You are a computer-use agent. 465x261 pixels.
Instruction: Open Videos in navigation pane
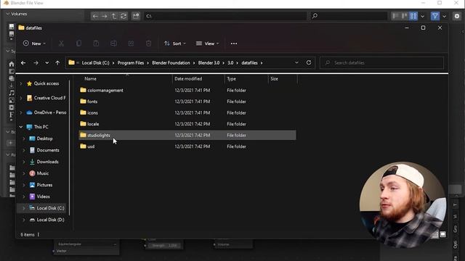(43, 196)
